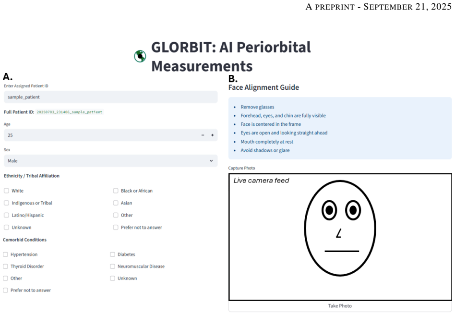This screenshot has height=315, width=455.
Task: Check the Latino/Hispanic checkbox
Action: tap(6, 215)
